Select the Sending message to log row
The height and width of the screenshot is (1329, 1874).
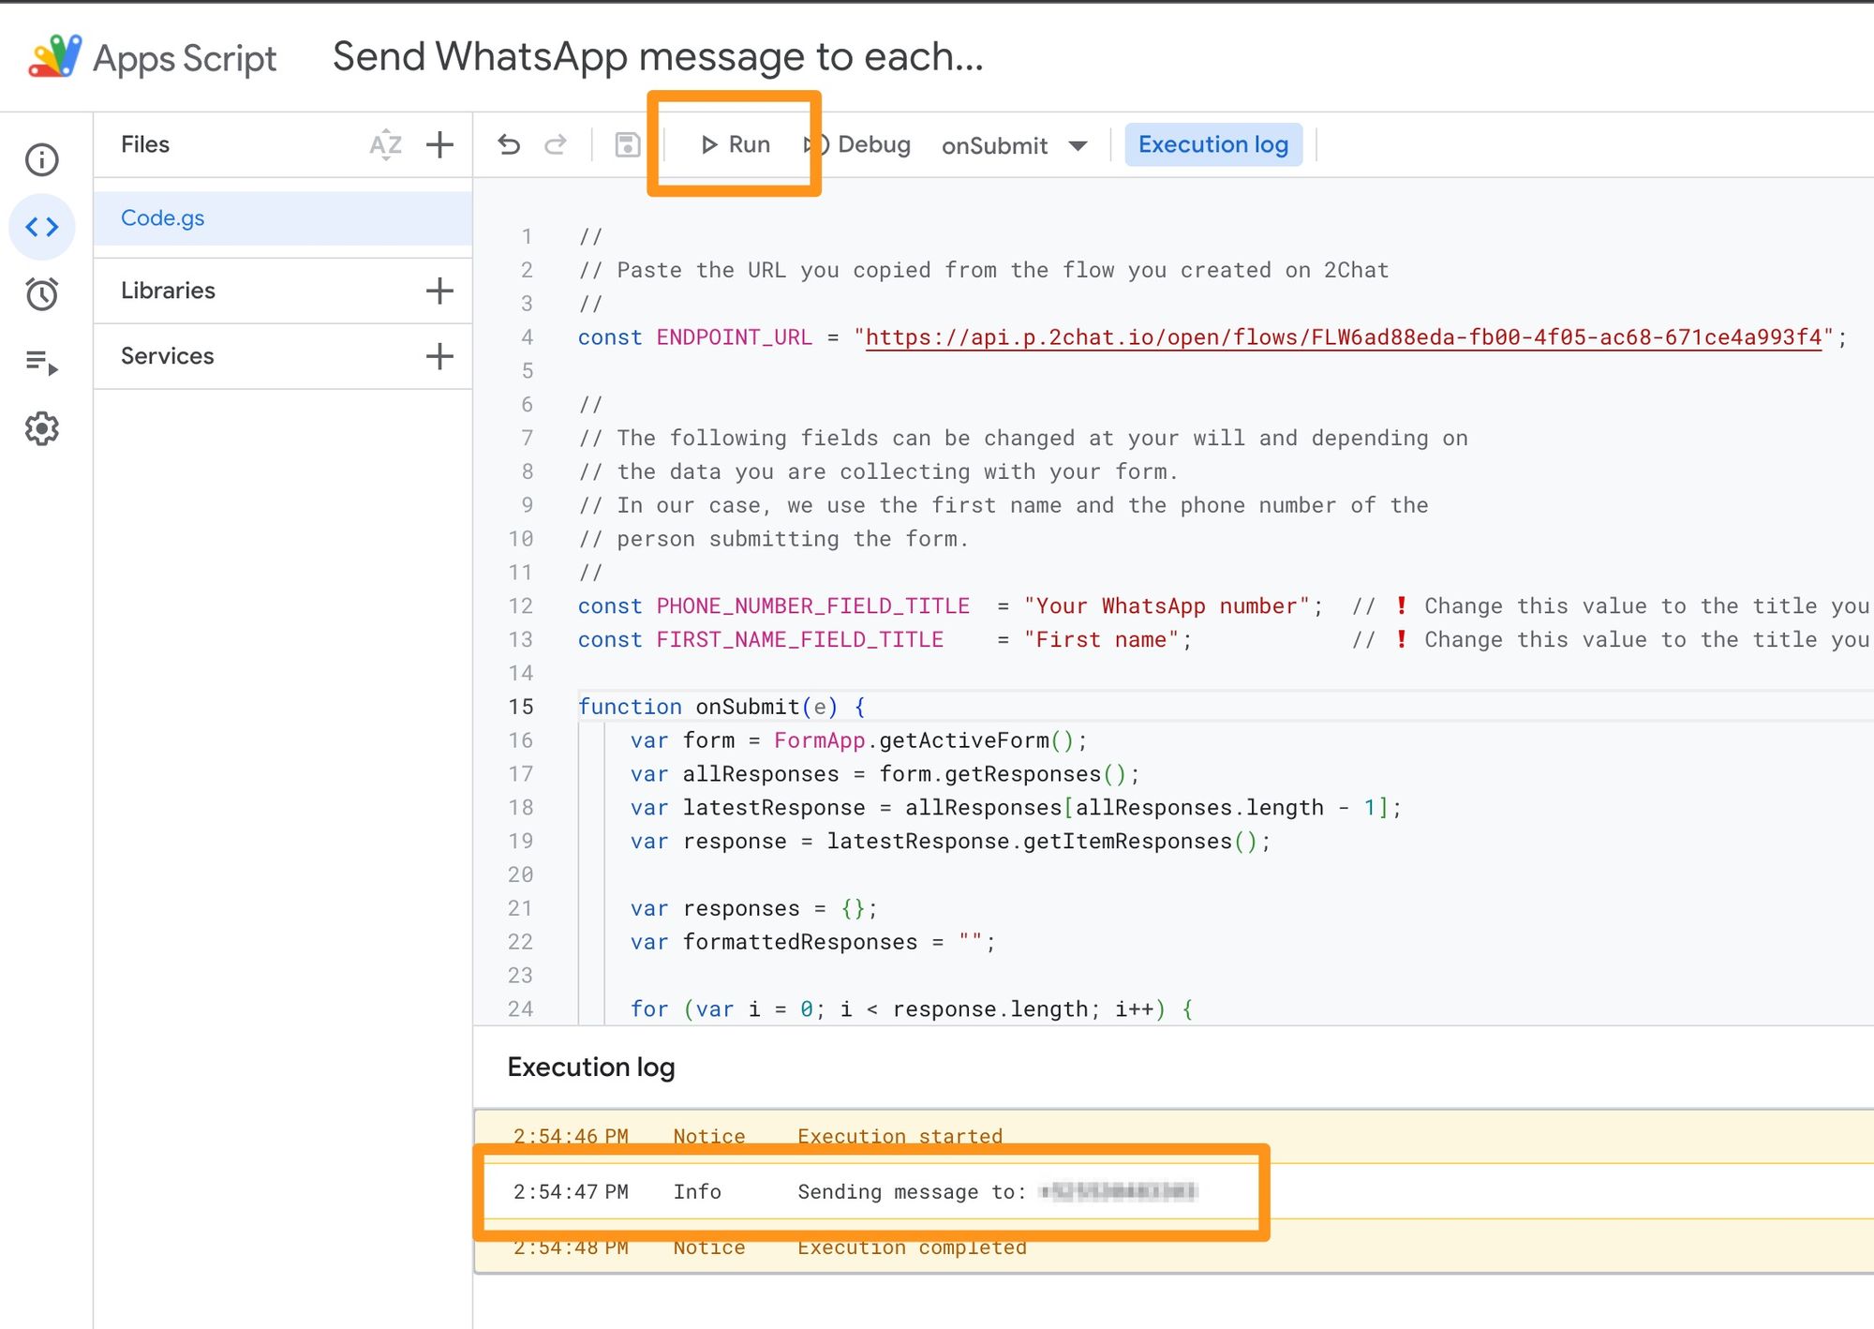click(1174, 1191)
